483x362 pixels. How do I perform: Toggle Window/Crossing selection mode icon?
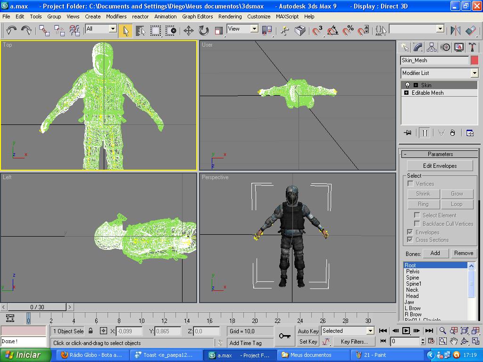click(170, 31)
